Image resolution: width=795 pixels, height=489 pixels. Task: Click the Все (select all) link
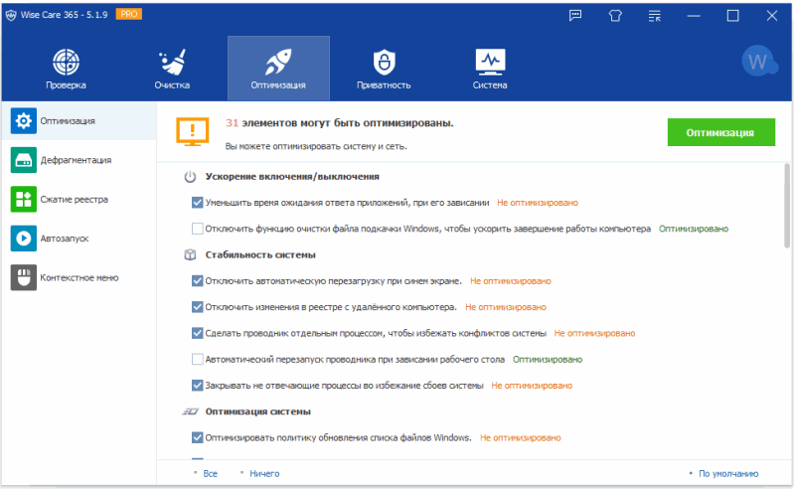(x=209, y=474)
